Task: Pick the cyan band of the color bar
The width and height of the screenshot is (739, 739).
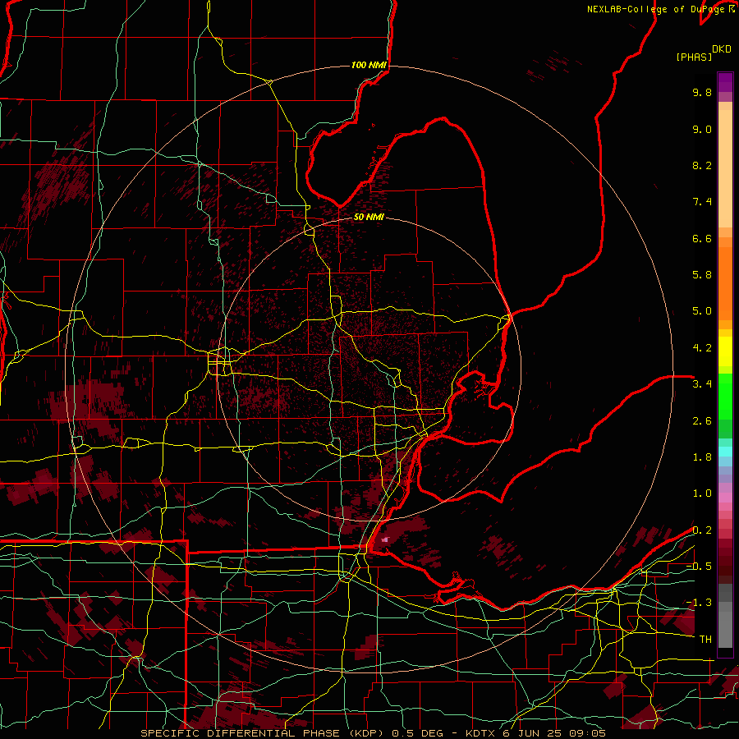Action: (725, 452)
